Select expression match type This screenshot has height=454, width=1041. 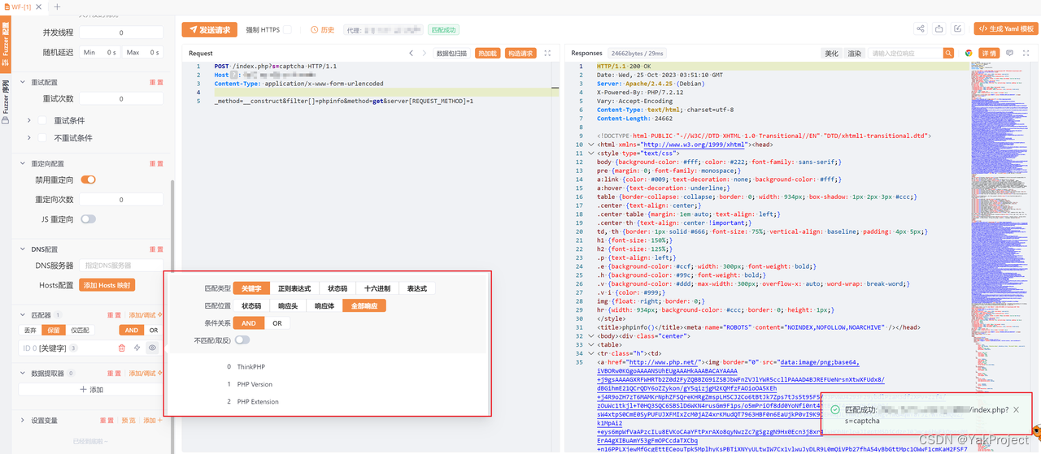point(417,288)
